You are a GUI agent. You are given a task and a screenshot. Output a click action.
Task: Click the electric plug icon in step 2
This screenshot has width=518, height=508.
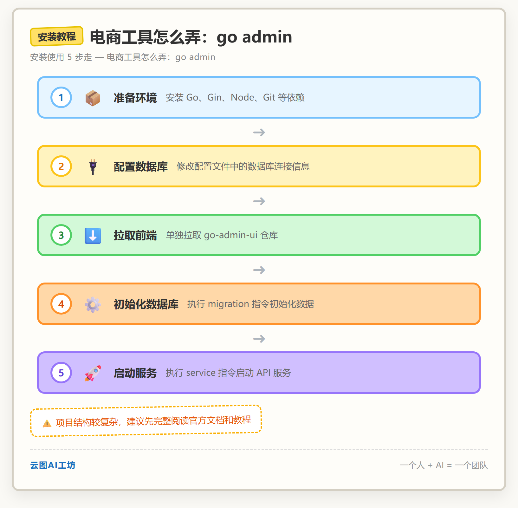[93, 166]
